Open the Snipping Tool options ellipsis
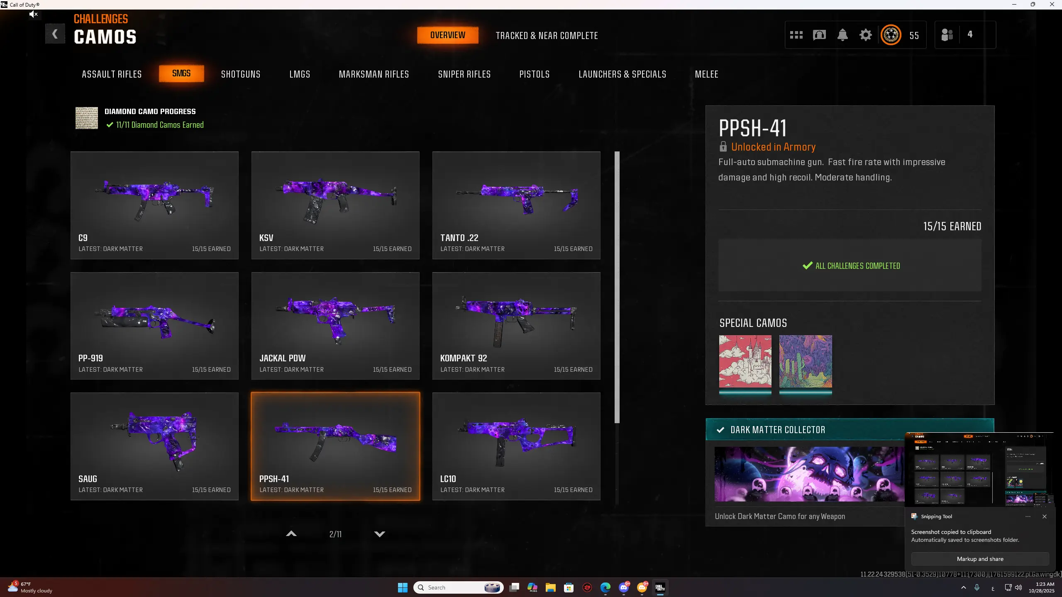The image size is (1062, 597). click(1028, 517)
